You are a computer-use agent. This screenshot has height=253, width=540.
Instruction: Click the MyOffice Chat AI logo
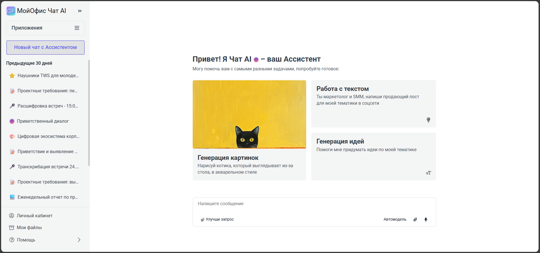[11, 11]
